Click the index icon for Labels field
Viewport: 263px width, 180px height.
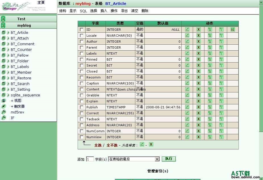221,53
